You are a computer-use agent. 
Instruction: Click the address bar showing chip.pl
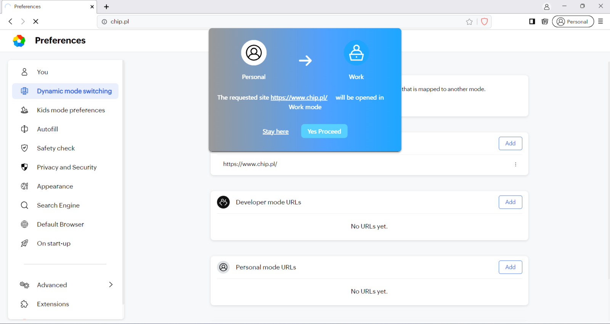[x=282, y=22]
